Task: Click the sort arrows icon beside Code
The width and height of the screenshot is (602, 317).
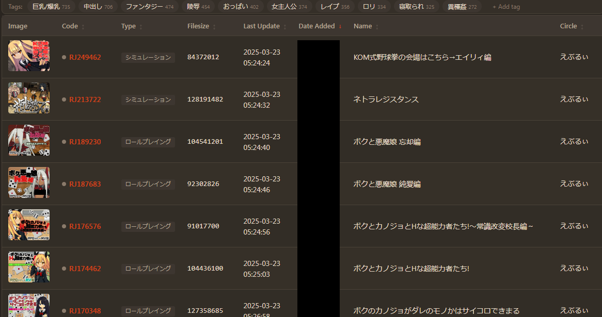Action: 83,27
